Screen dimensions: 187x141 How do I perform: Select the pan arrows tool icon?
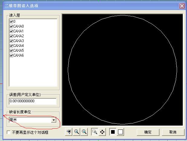click(102, 132)
